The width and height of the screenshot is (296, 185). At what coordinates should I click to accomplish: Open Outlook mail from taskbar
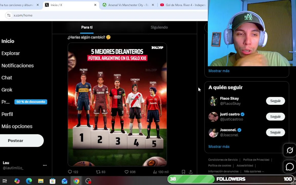tap(64, 181)
